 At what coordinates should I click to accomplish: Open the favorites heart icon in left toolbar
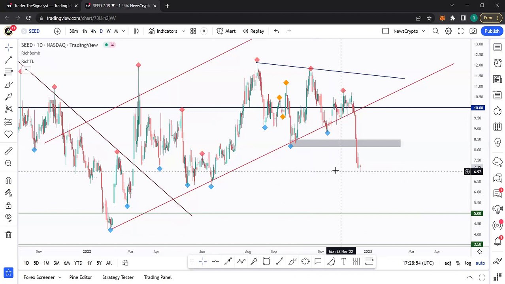point(8,135)
